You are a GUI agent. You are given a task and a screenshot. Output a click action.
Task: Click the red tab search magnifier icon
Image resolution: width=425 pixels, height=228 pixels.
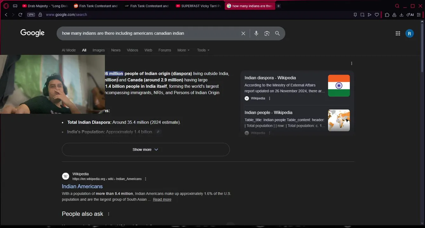coord(397,6)
